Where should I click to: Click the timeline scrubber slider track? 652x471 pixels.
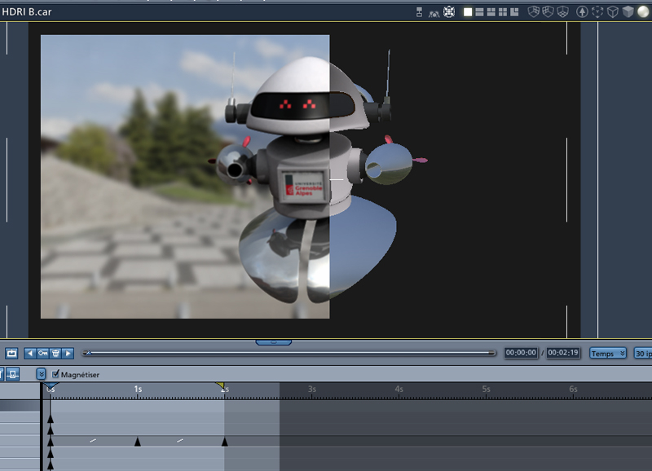coord(290,353)
